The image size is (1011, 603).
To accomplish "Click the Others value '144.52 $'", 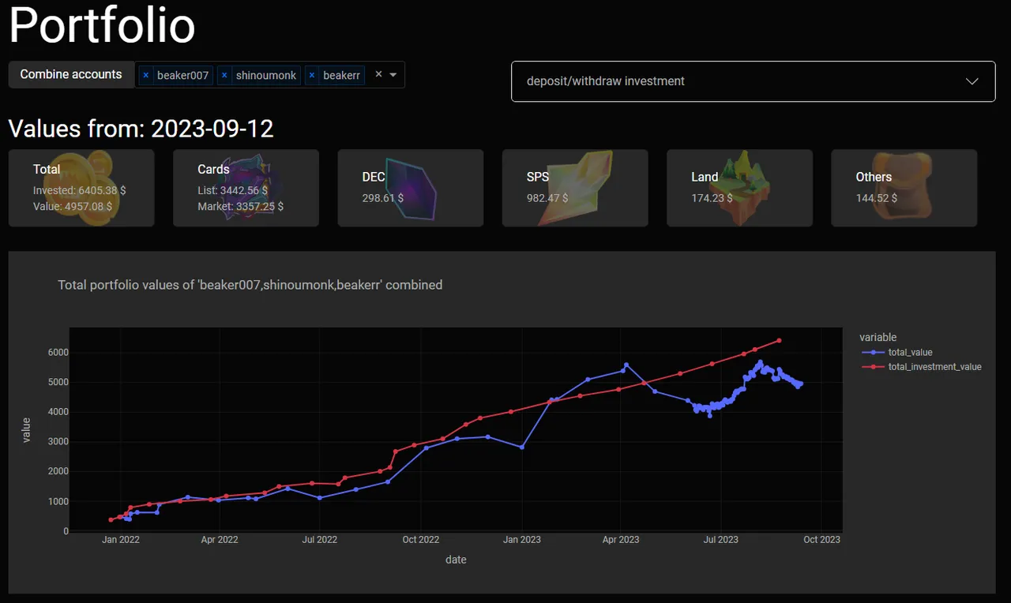I will pyautogui.click(x=877, y=198).
